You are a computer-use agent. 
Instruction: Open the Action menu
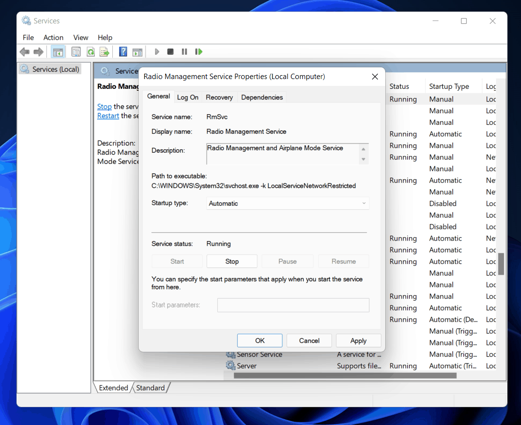[53, 38]
